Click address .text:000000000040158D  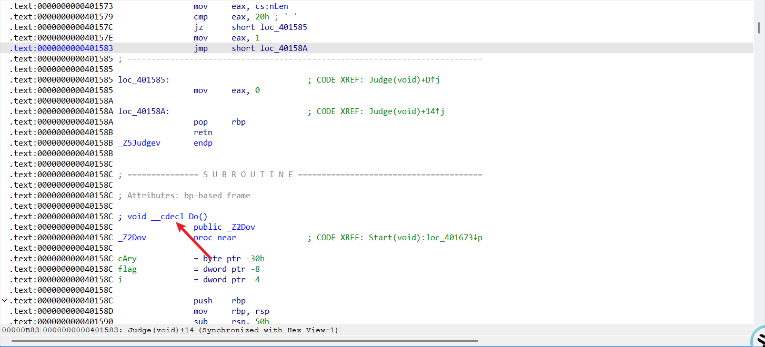[61, 311]
